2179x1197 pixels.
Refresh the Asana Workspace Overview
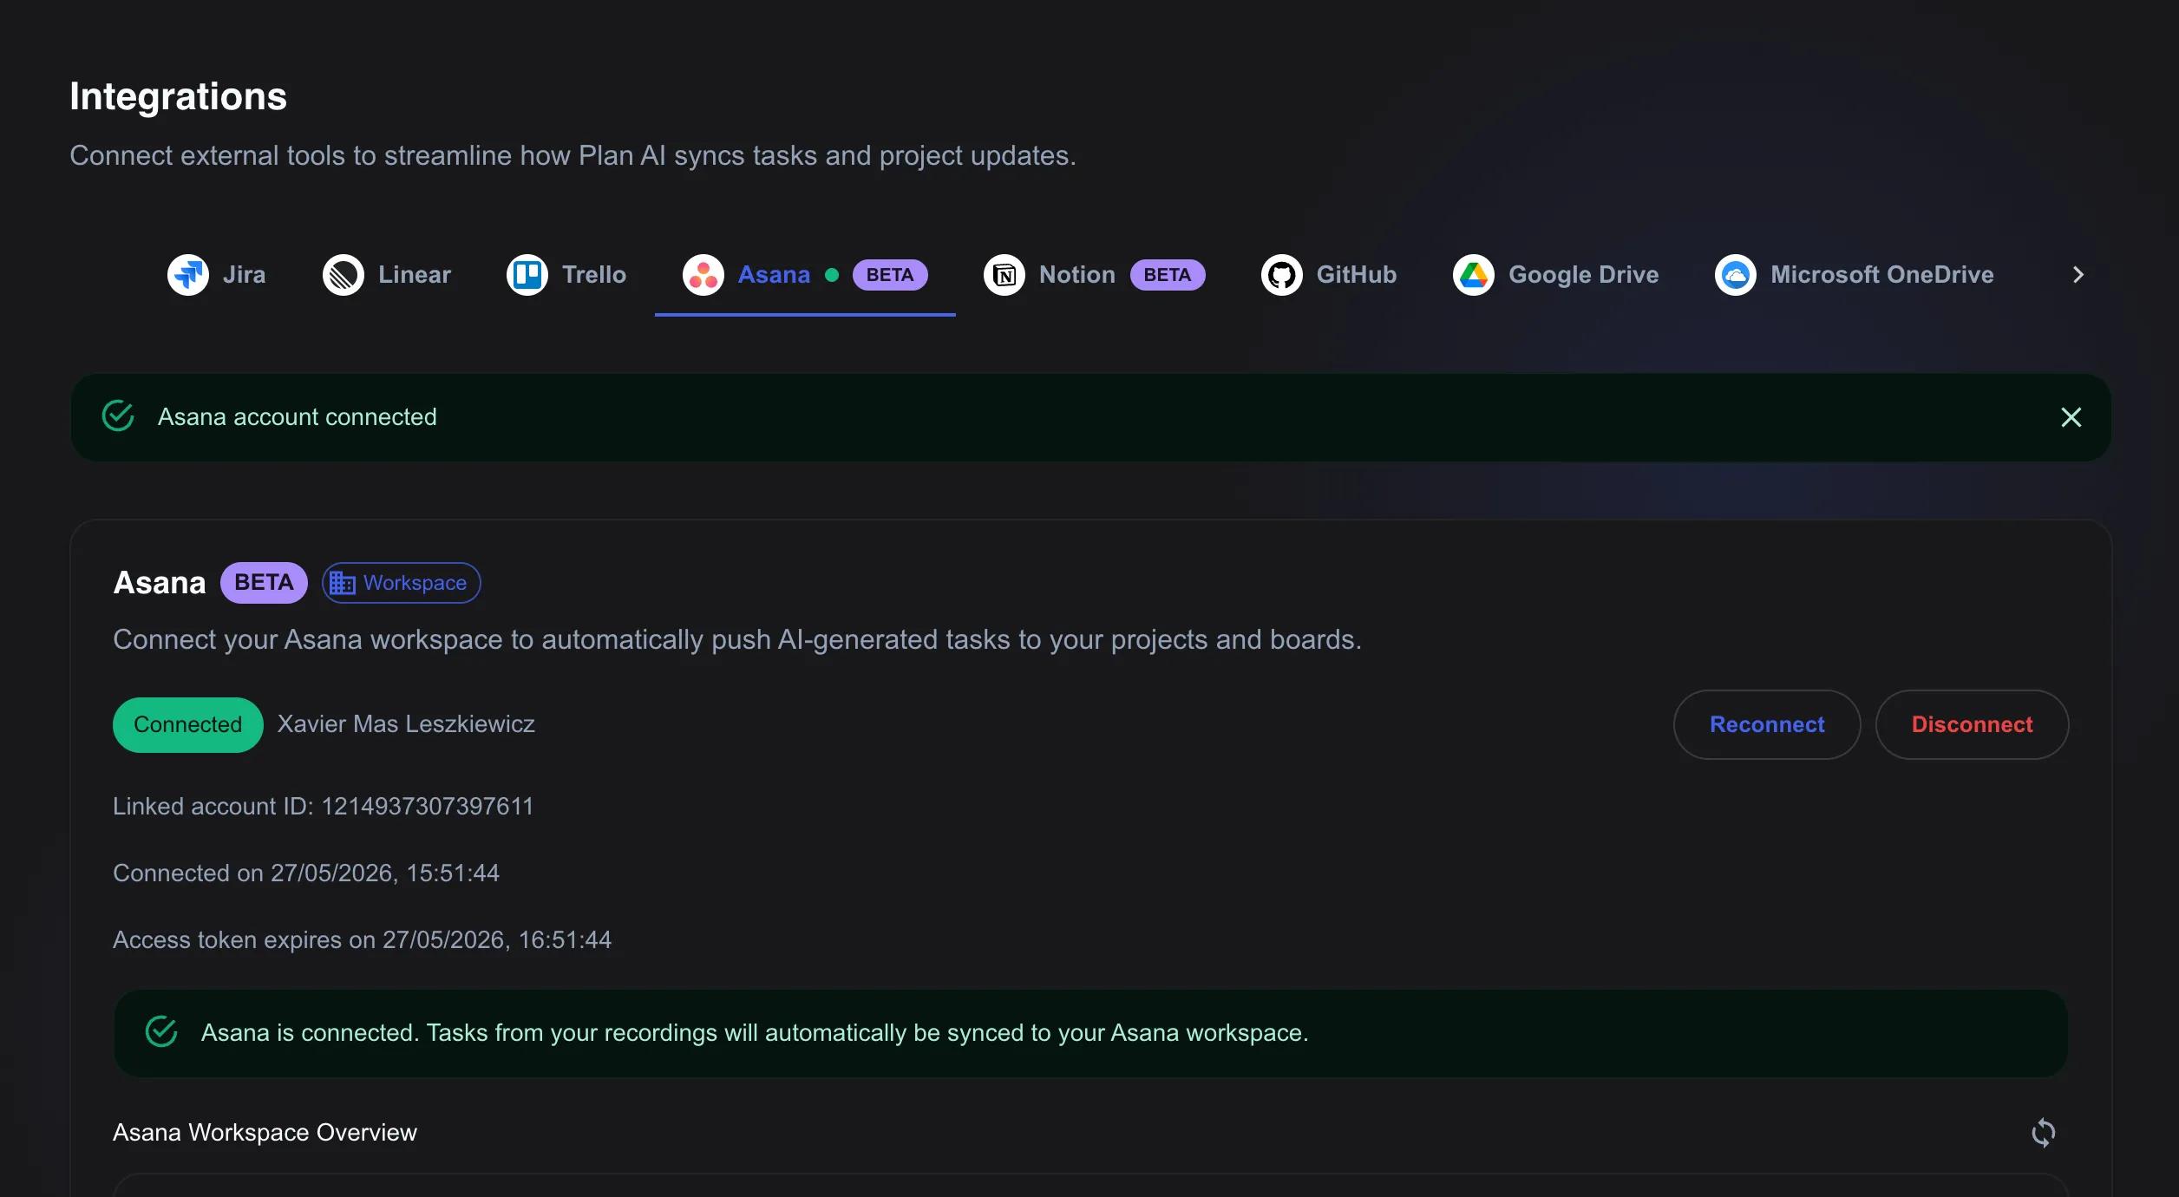coord(2044,1132)
